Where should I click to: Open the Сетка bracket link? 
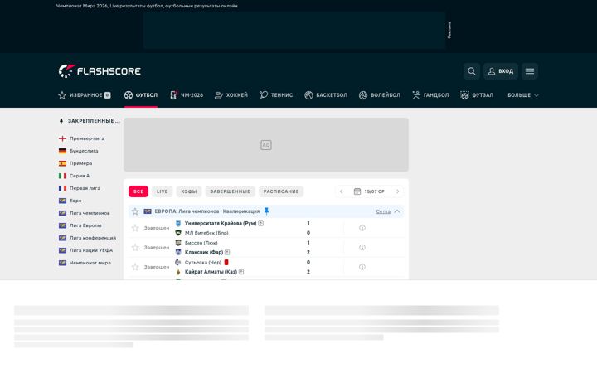(383, 211)
